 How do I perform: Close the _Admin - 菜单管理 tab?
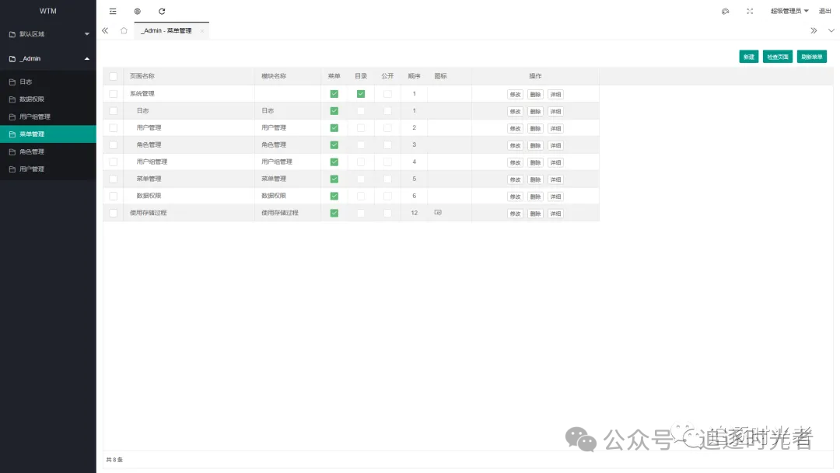(x=202, y=31)
